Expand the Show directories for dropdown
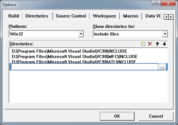This screenshot has width=178, height=125. (x=165, y=34)
